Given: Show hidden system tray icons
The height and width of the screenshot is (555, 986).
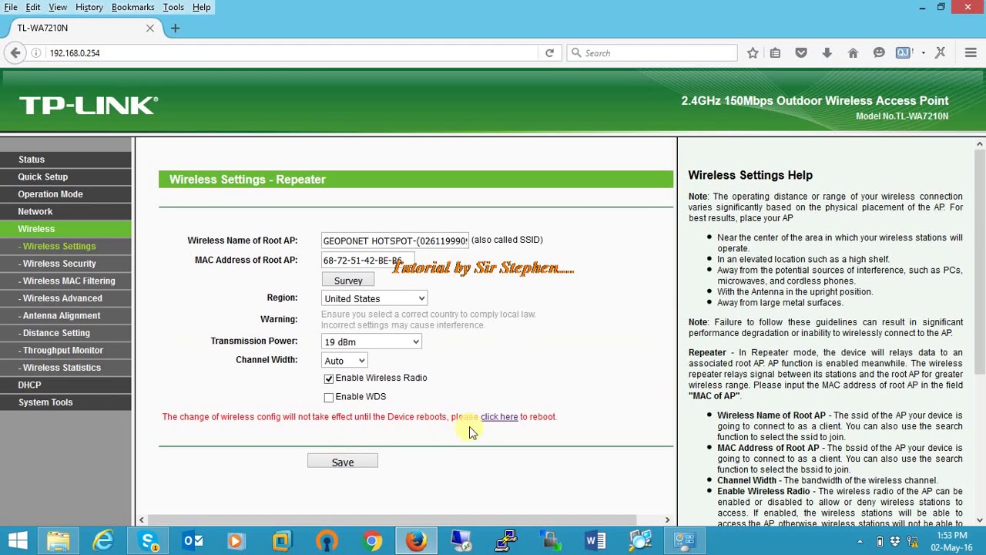Looking at the screenshot, I should point(860,541).
